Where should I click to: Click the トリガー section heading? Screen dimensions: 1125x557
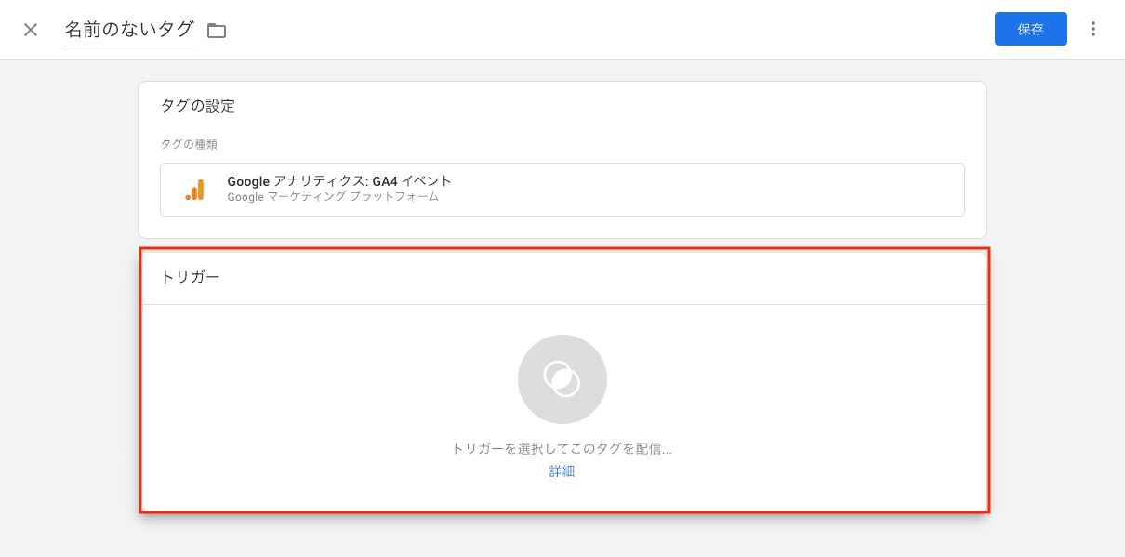click(x=191, y=277)
